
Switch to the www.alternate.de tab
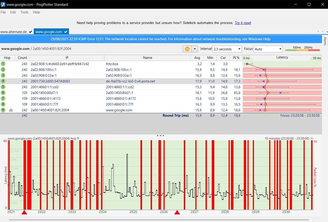(x=15, y=32)
